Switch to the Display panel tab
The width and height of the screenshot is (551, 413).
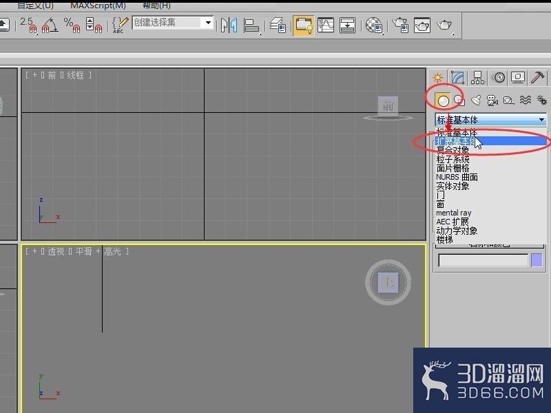(518, 77)
